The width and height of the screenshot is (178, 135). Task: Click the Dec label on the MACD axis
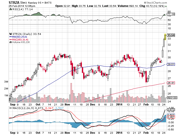point(93,133)
